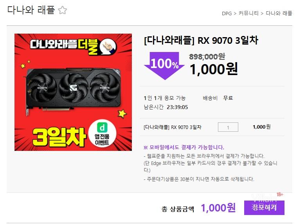Focus the quantity input box
This screenshot has width=297, height=224.
[228, 127]
